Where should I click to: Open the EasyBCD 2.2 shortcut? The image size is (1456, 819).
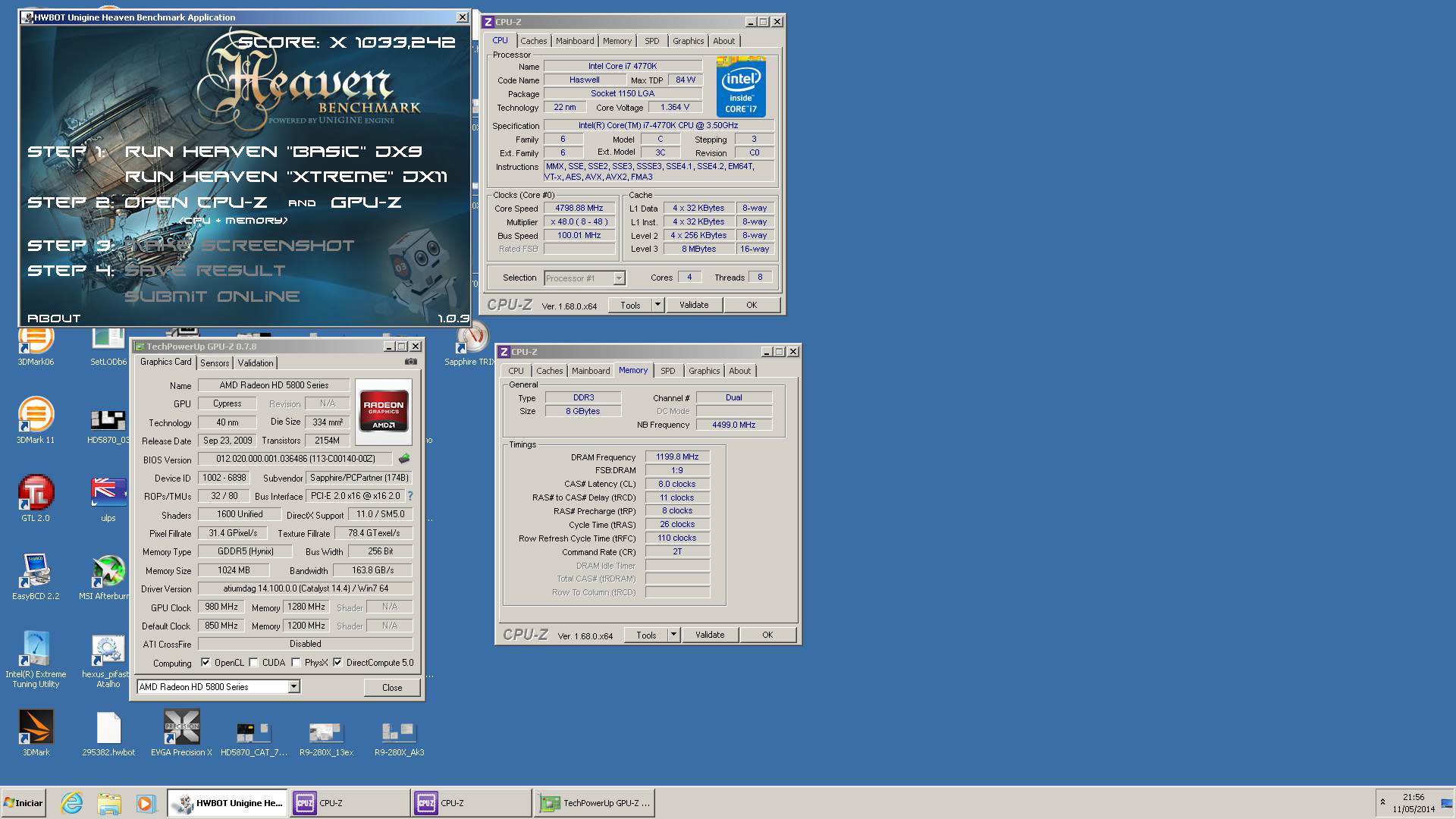tap(36, 576)
